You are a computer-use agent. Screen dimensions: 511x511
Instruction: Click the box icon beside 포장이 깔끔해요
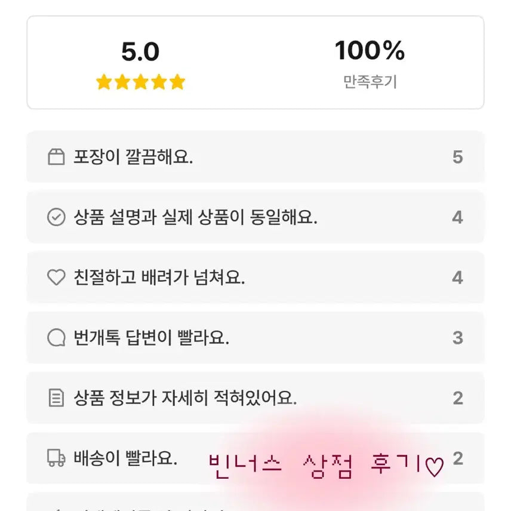click(x=56, y=158)
